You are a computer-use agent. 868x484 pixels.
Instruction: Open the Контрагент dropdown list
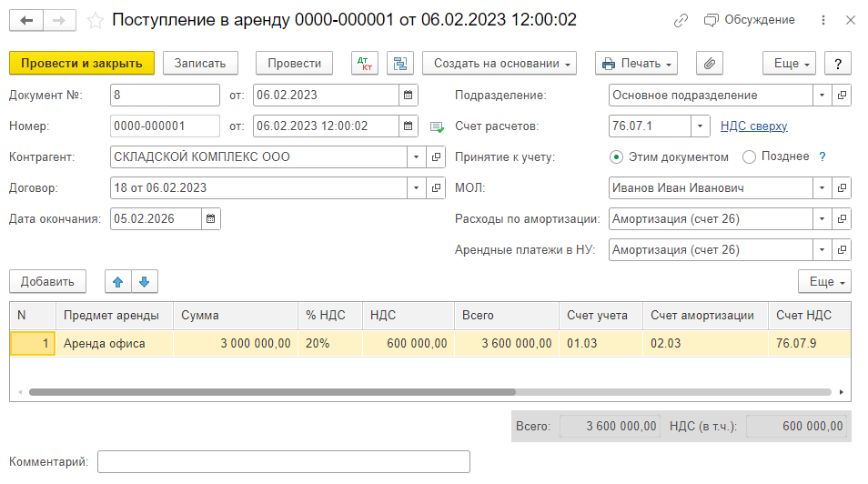(416, 156)
